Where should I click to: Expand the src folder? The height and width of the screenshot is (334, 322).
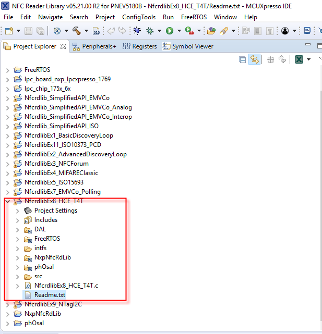pyautogui.click(x=18, y=277)
